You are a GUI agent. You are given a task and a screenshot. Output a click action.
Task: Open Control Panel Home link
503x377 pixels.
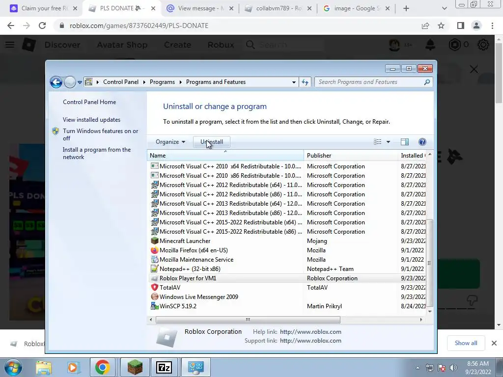(89, 102)
